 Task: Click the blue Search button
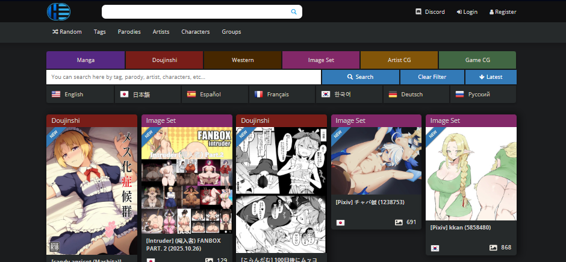(360, 77)
